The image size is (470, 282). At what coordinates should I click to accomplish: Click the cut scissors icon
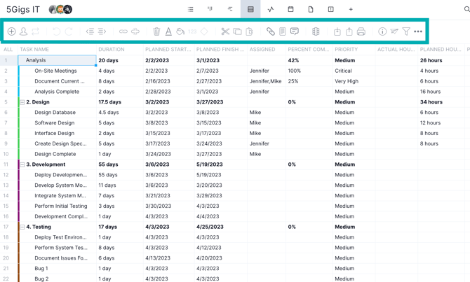point(225,31)
